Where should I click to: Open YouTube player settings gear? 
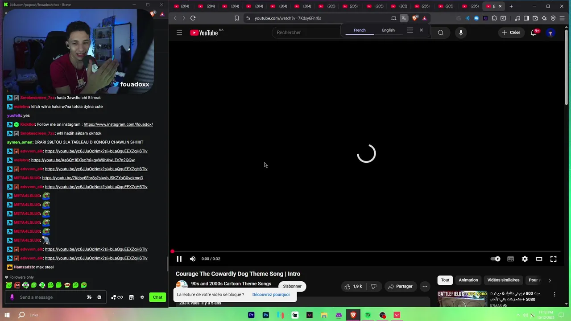tap(525, 259)
